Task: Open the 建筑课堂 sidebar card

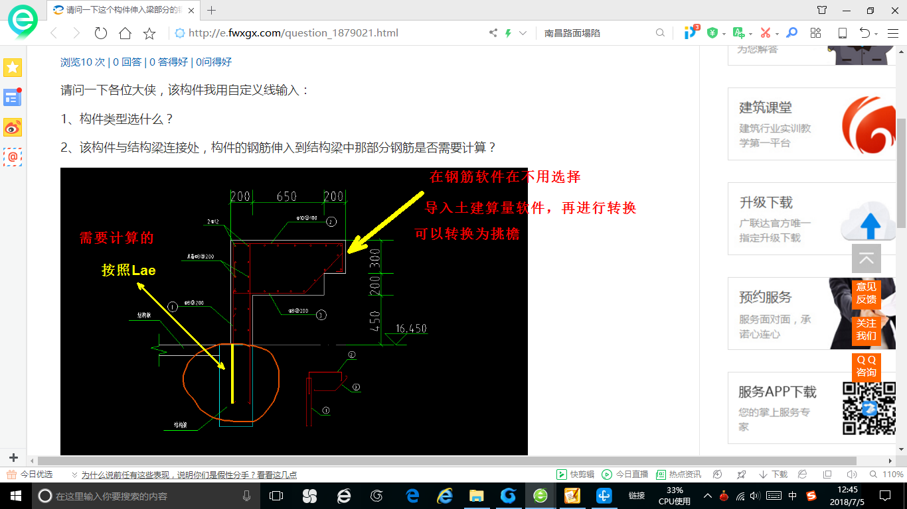Action: (813, 124)
